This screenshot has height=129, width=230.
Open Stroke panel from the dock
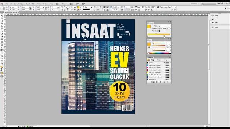(x=215, y=27)
